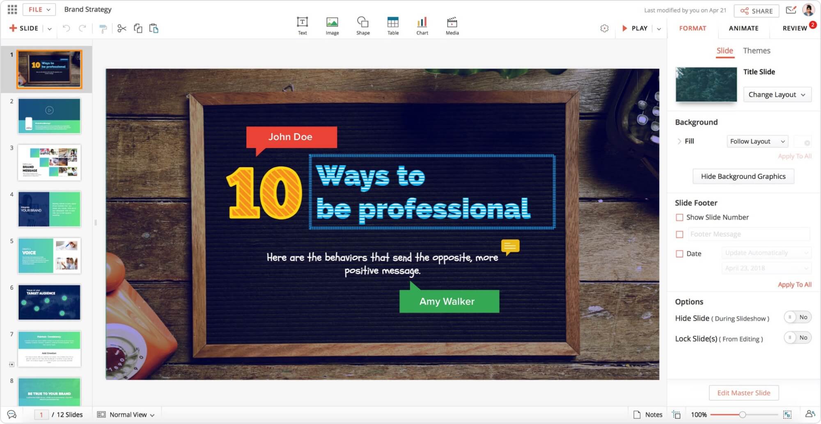Click the Text insert tool icon
The width and height of the screenshot is (821, 424).
tap(302, 23)
